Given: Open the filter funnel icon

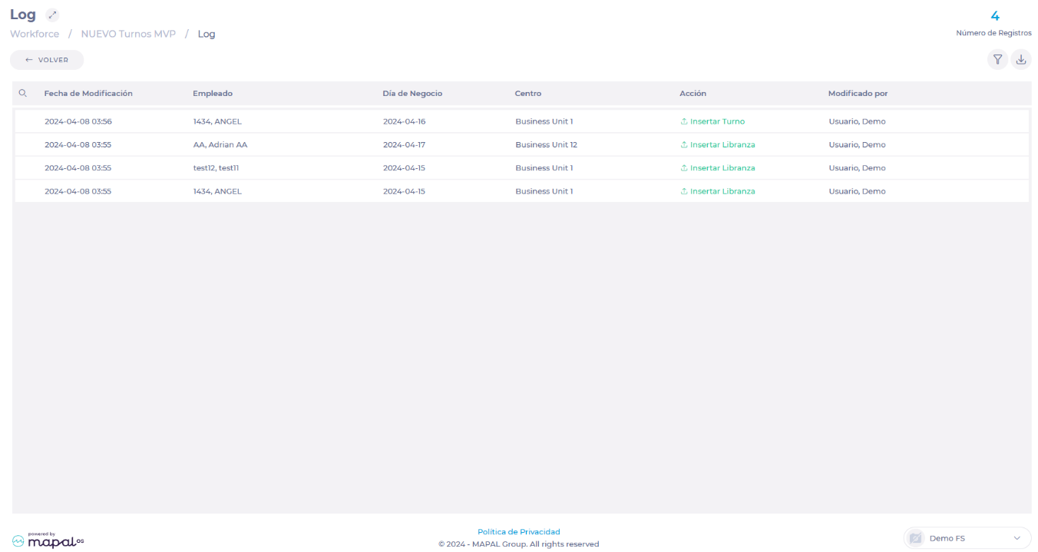Looking at the screenshot, I should click(997, 60).
